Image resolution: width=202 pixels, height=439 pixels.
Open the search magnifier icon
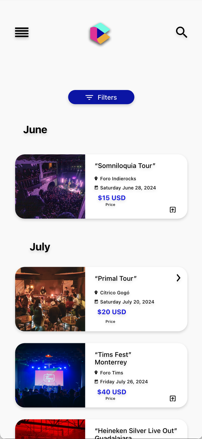pyautogui.click(x=181, y=32)
